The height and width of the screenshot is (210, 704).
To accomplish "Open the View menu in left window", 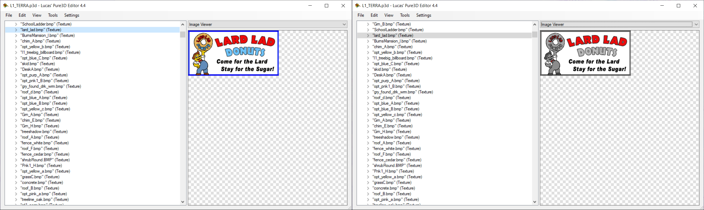I will tap(37, 15).
